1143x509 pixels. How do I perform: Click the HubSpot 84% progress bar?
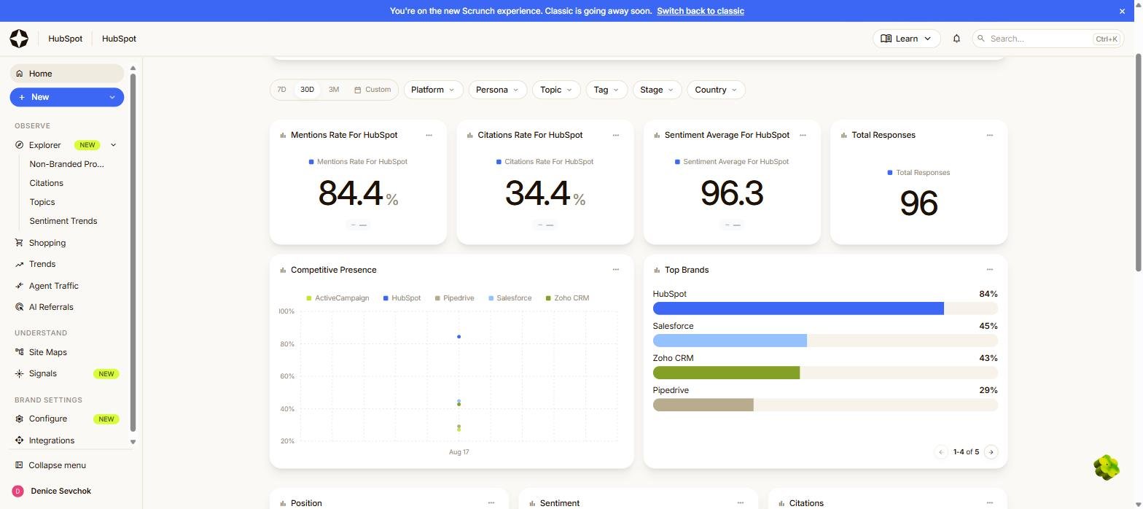(x=825, y=308)
